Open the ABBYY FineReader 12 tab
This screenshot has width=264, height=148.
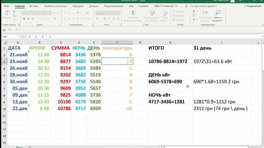click(166, 6)
